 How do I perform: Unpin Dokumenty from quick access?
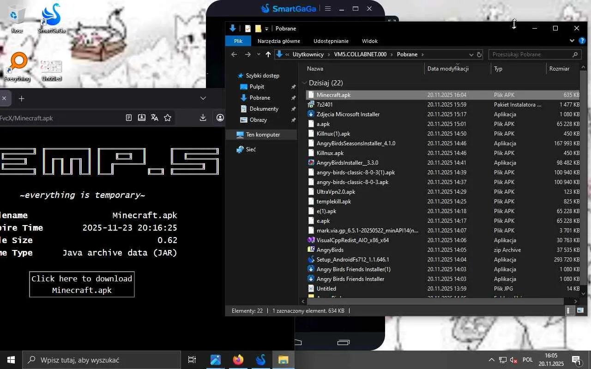click(293, 109)
